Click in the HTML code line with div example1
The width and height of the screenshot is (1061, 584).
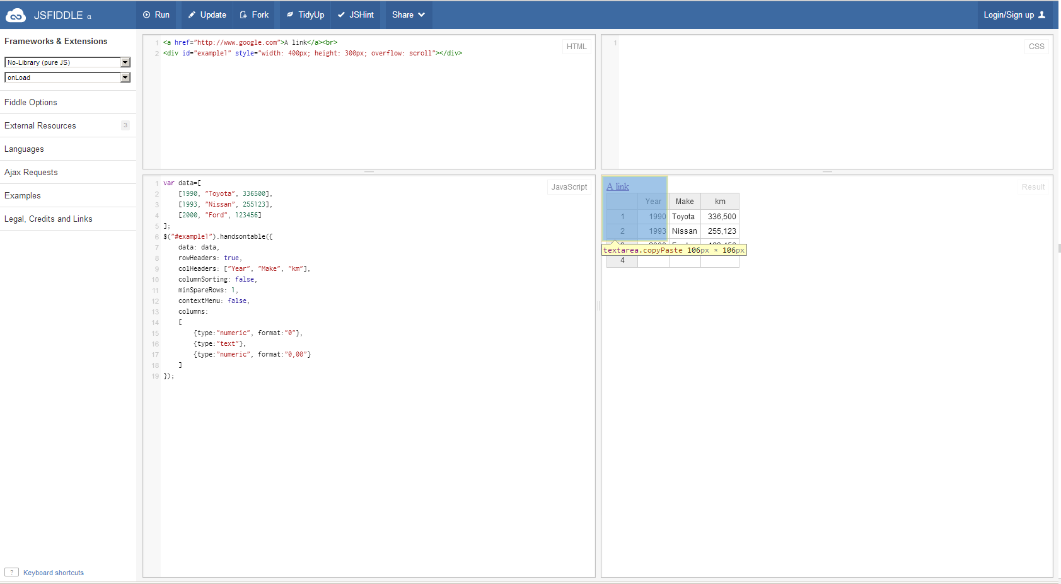click(x=313, y=54)
